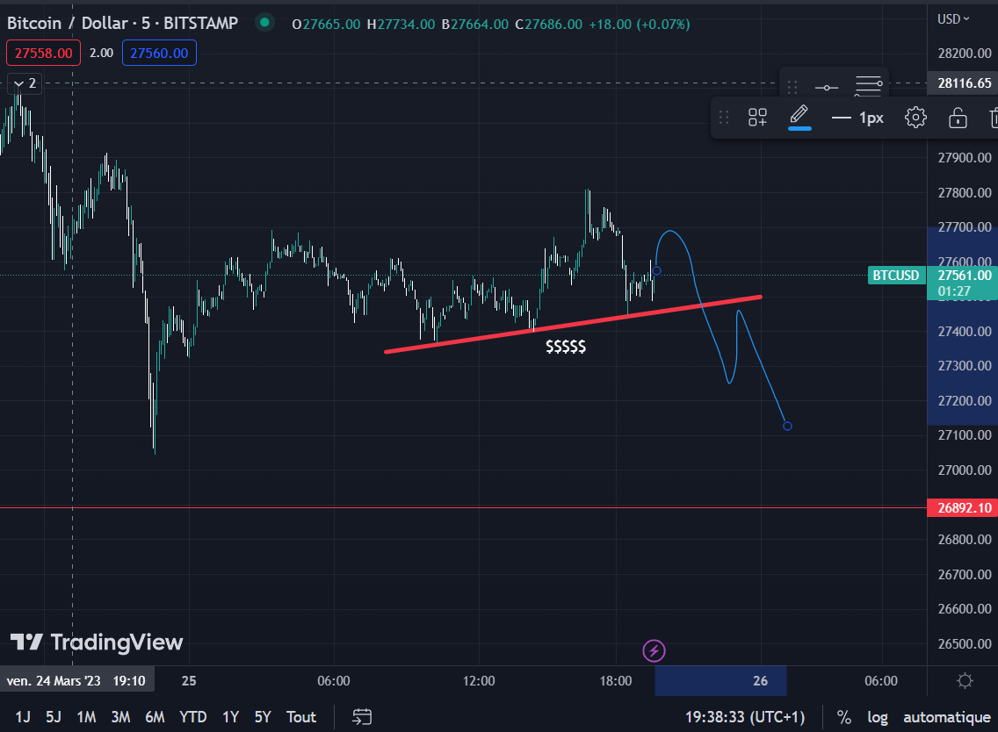The height and width of the screenshot is (732, 998).
Task: Lock the selected drawing with padlock icon
Action: (x=958, y=118)
